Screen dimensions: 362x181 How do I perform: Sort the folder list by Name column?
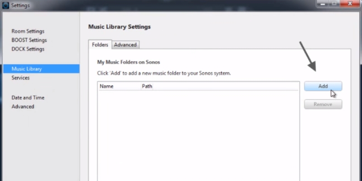click(x=119, y=86)
